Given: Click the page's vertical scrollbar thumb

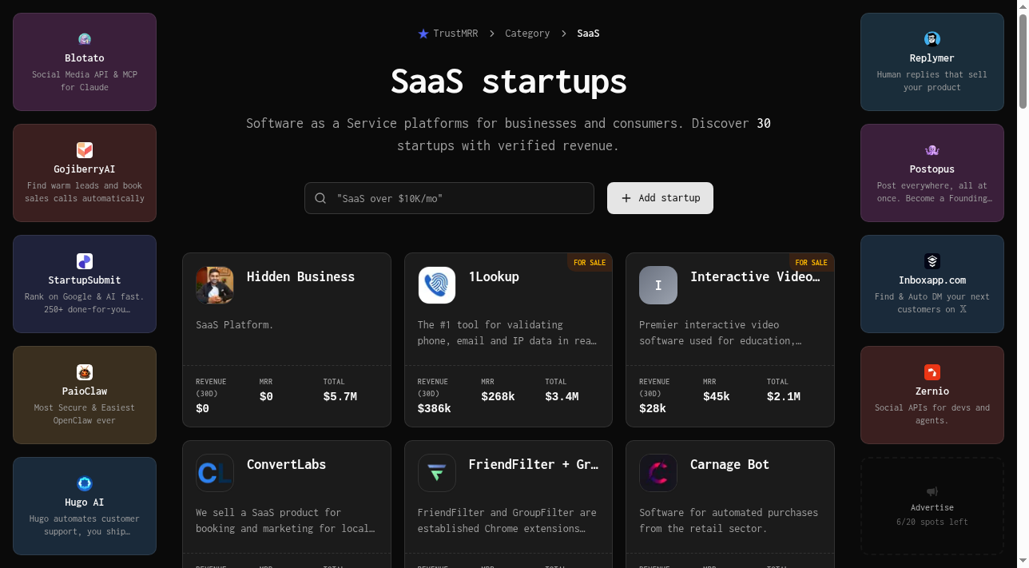Looking at the screenshot, I should tap(1023, 60).
